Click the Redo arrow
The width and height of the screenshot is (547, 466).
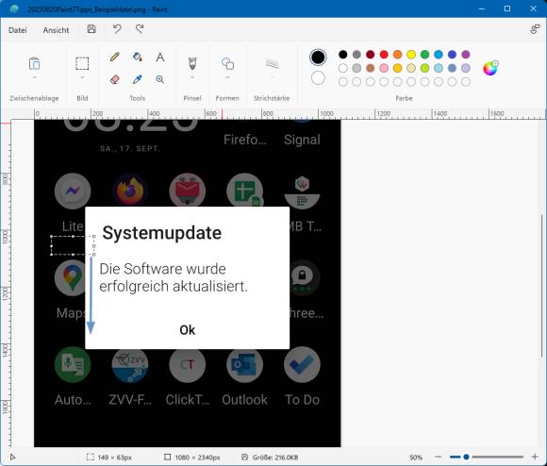[140, 29]
